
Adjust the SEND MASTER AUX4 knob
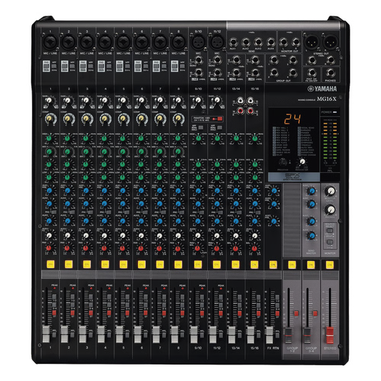[x=311, y=235]
